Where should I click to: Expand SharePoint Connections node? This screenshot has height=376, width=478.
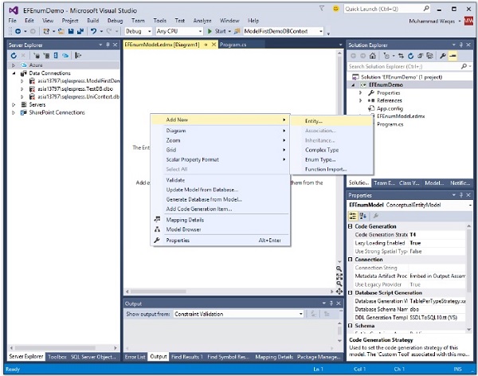point(13,112)
